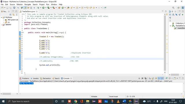Run the program with green Run button

click(x=43, y=8)
